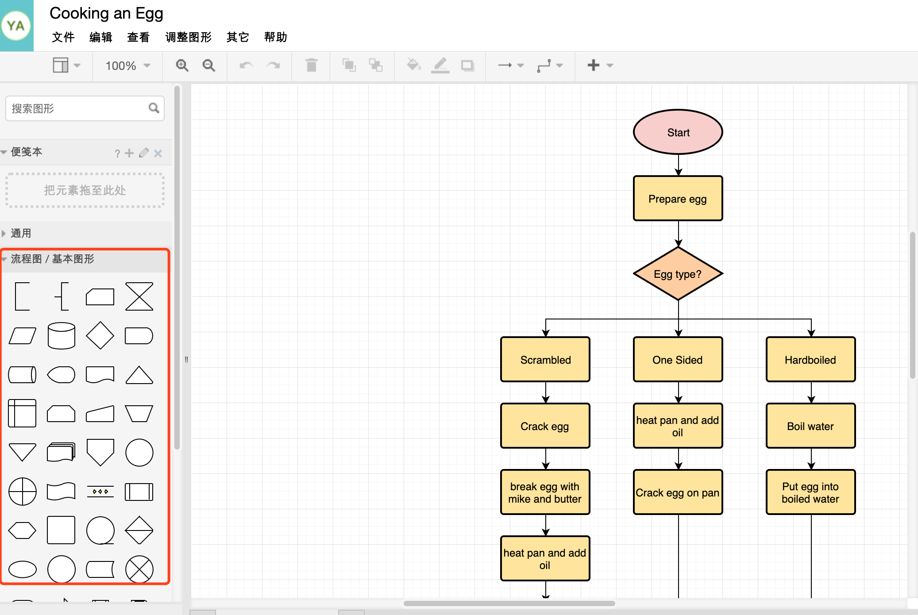Click the zoom in magnifier icon

click(x=182, y=65)
